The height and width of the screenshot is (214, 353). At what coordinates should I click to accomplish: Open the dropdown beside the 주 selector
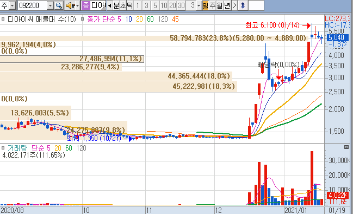point(13,5)
